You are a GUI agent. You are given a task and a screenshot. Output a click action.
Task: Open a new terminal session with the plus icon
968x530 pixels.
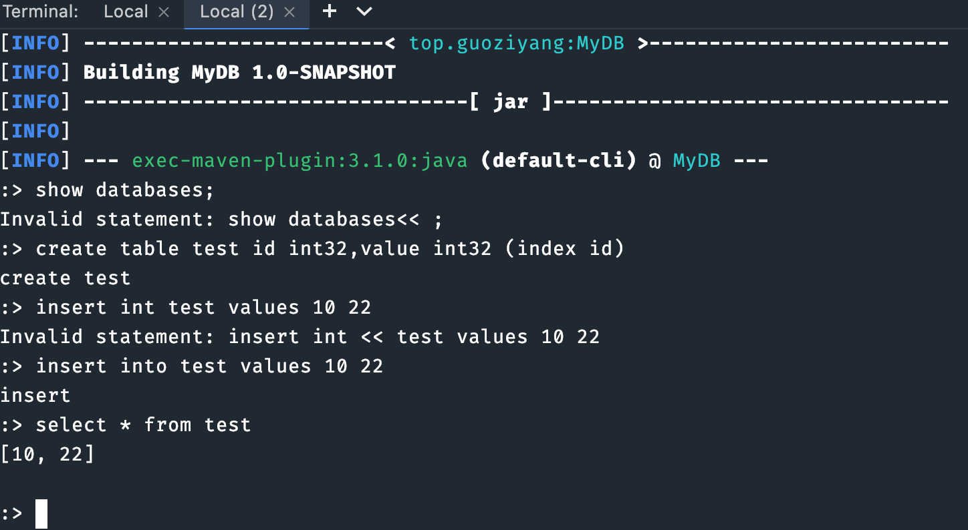[329, 11]
